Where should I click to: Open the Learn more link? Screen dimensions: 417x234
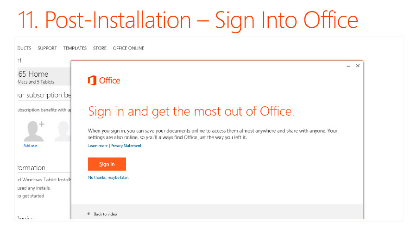98,146
